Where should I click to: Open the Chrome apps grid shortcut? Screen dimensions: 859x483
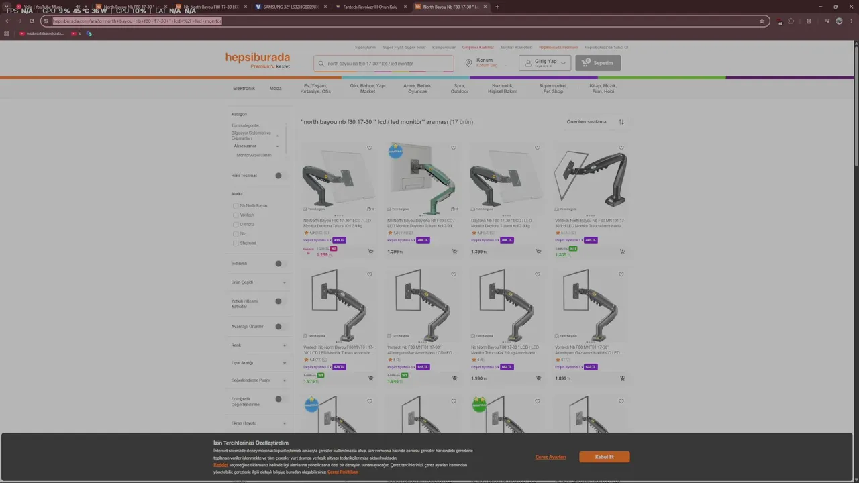click(7, 34)
